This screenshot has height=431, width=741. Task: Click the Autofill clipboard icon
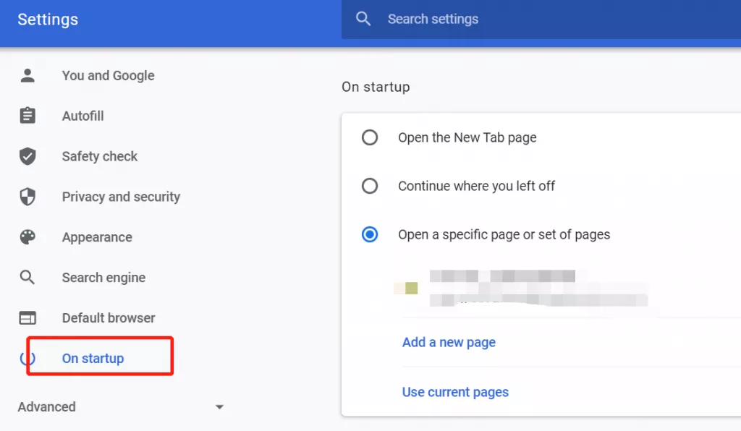pos(27,116)
